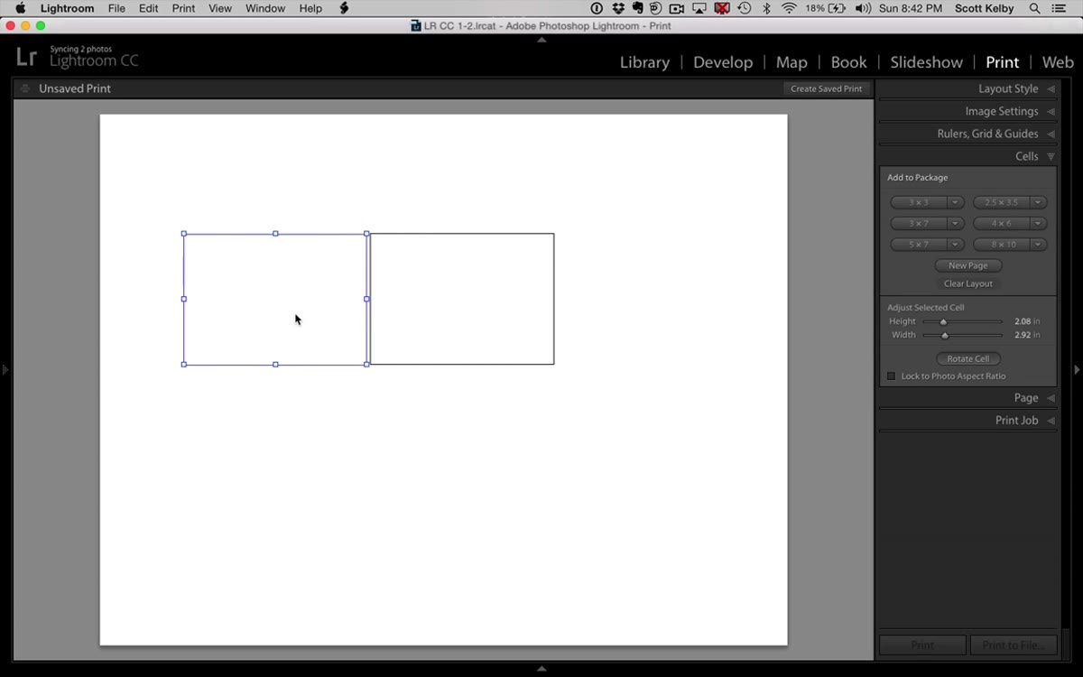
Task: Go to the Slideshow module
Action: [926, 62]
